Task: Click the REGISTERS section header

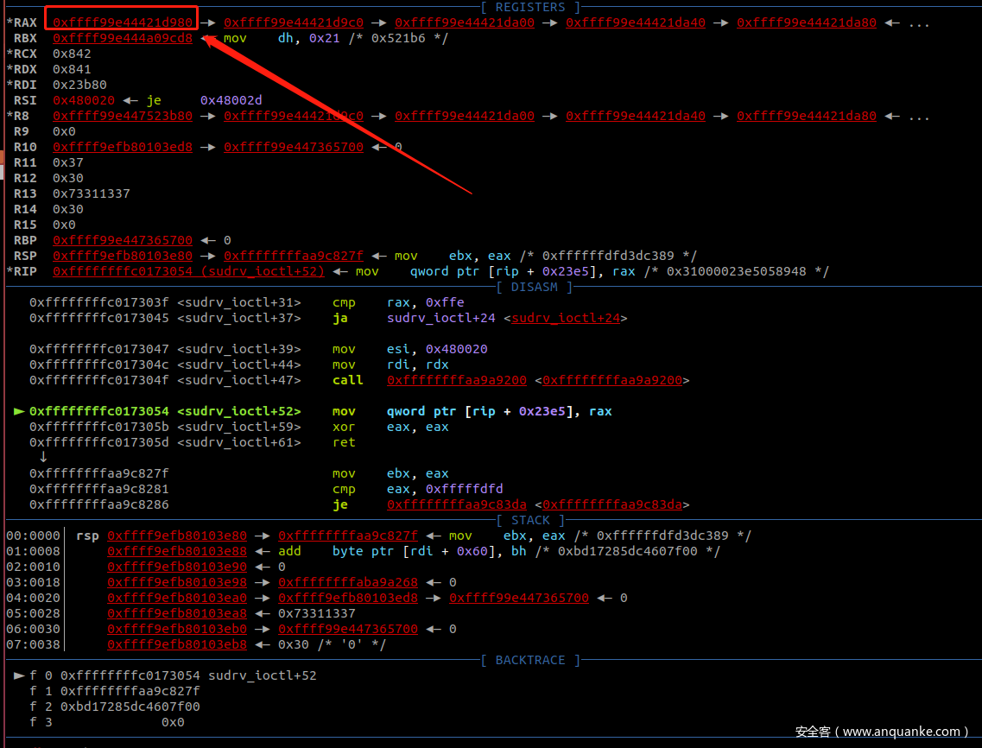Action: (530, 7)
